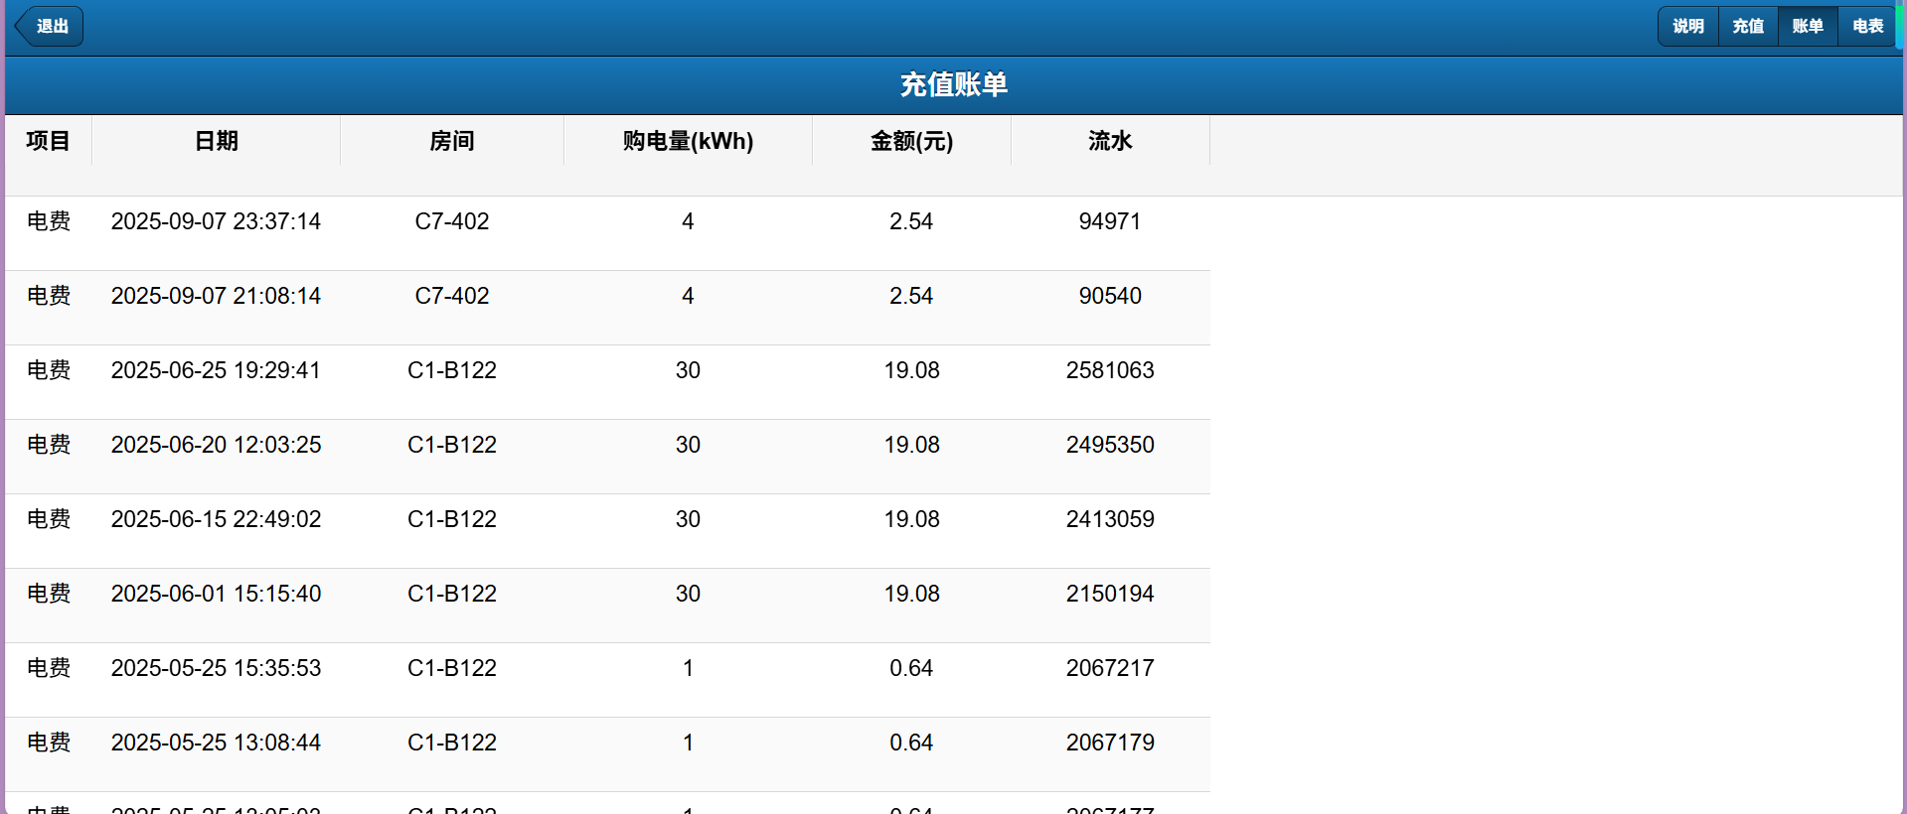Viewport: 1907px width, 814px height.
Task: Select the 账单 tab
Action: tap(1807, 27)
